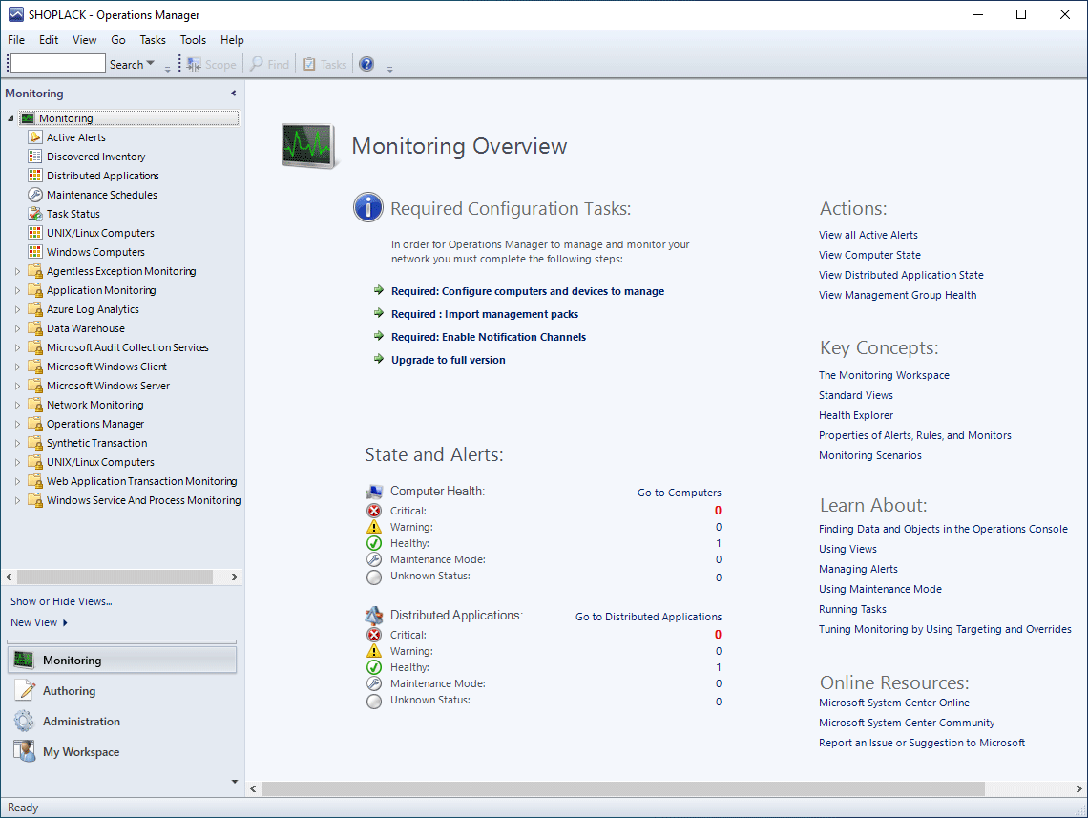Expand the Application Monitoring tree node
This screenshot has height=818, width=1088.
point(17,290)
